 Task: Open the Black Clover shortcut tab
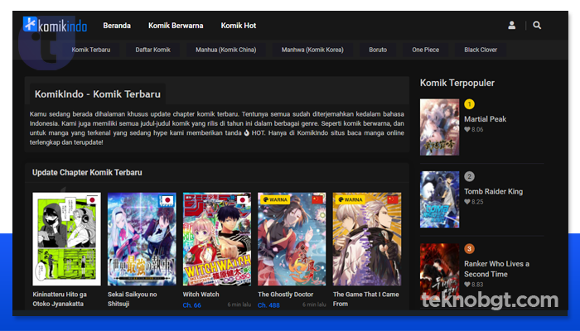click(x=481, y=50)
